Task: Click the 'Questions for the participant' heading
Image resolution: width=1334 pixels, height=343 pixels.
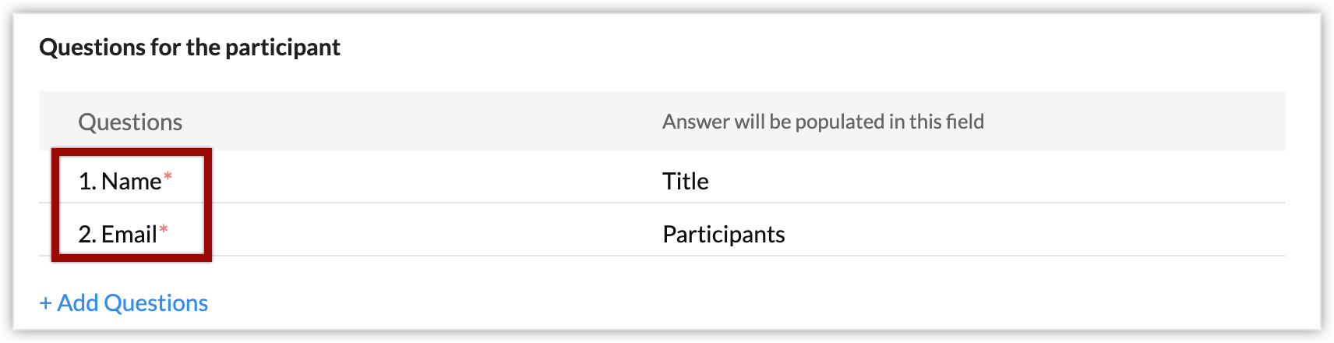Action: 189,48
